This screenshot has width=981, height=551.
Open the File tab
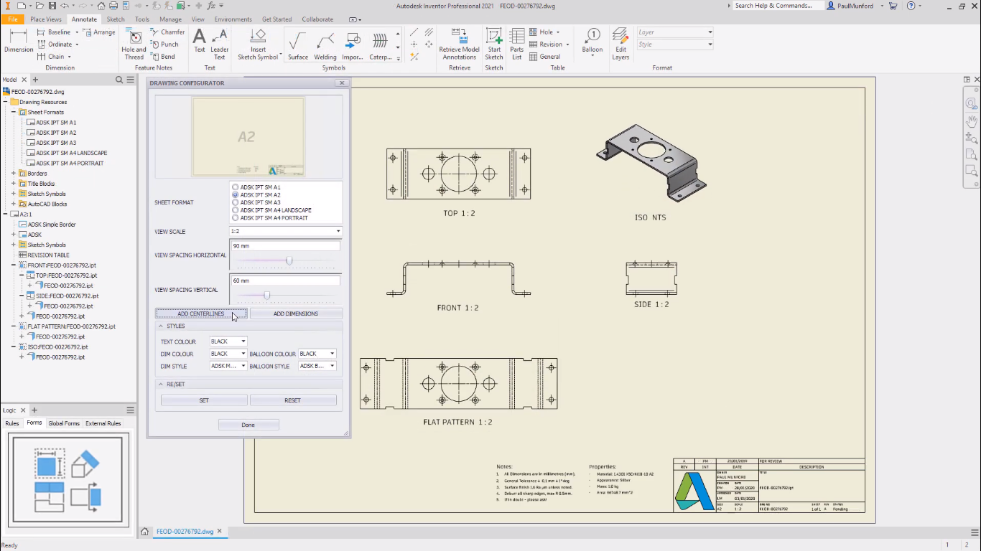click(12, 19)
